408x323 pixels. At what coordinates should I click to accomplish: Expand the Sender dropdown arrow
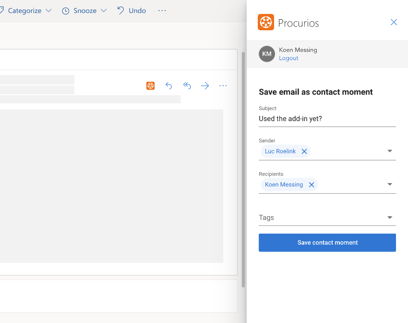point(390,151)
